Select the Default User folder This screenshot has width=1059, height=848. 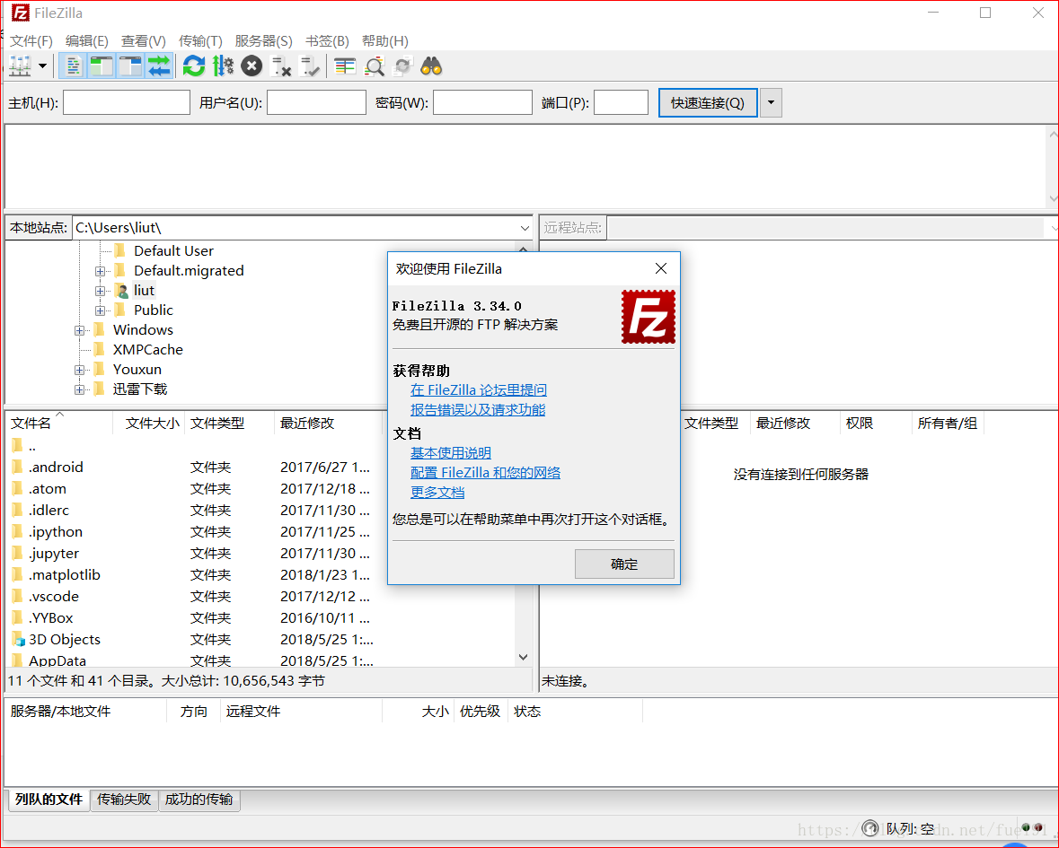(173, 251)
